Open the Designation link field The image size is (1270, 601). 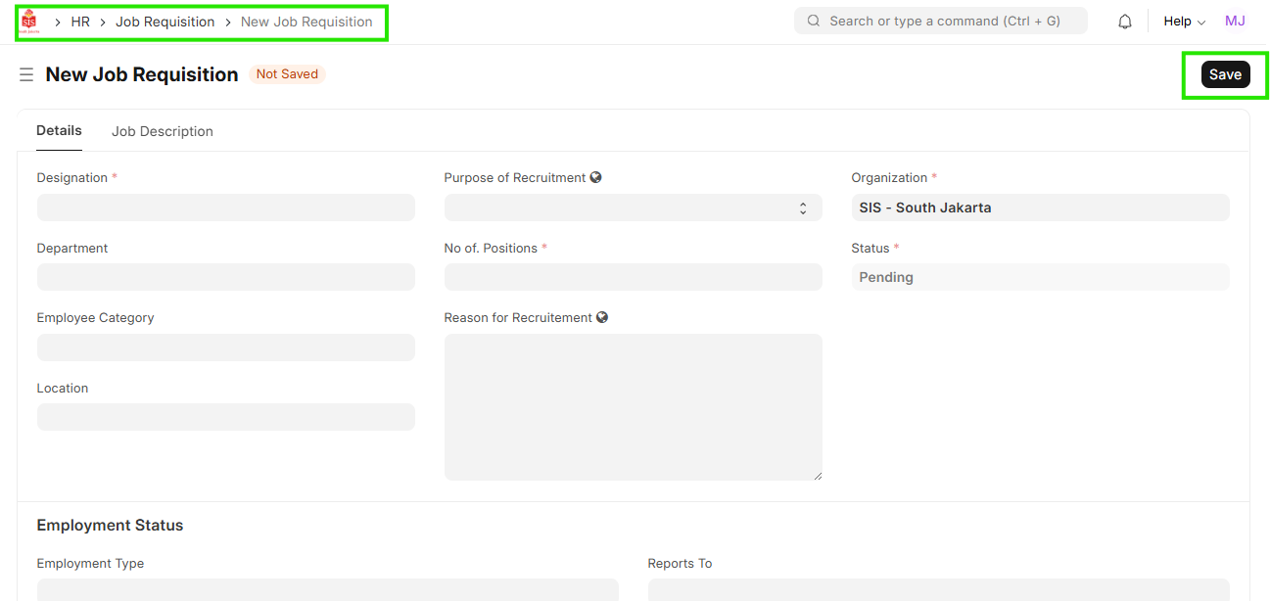tap(225, 208)
